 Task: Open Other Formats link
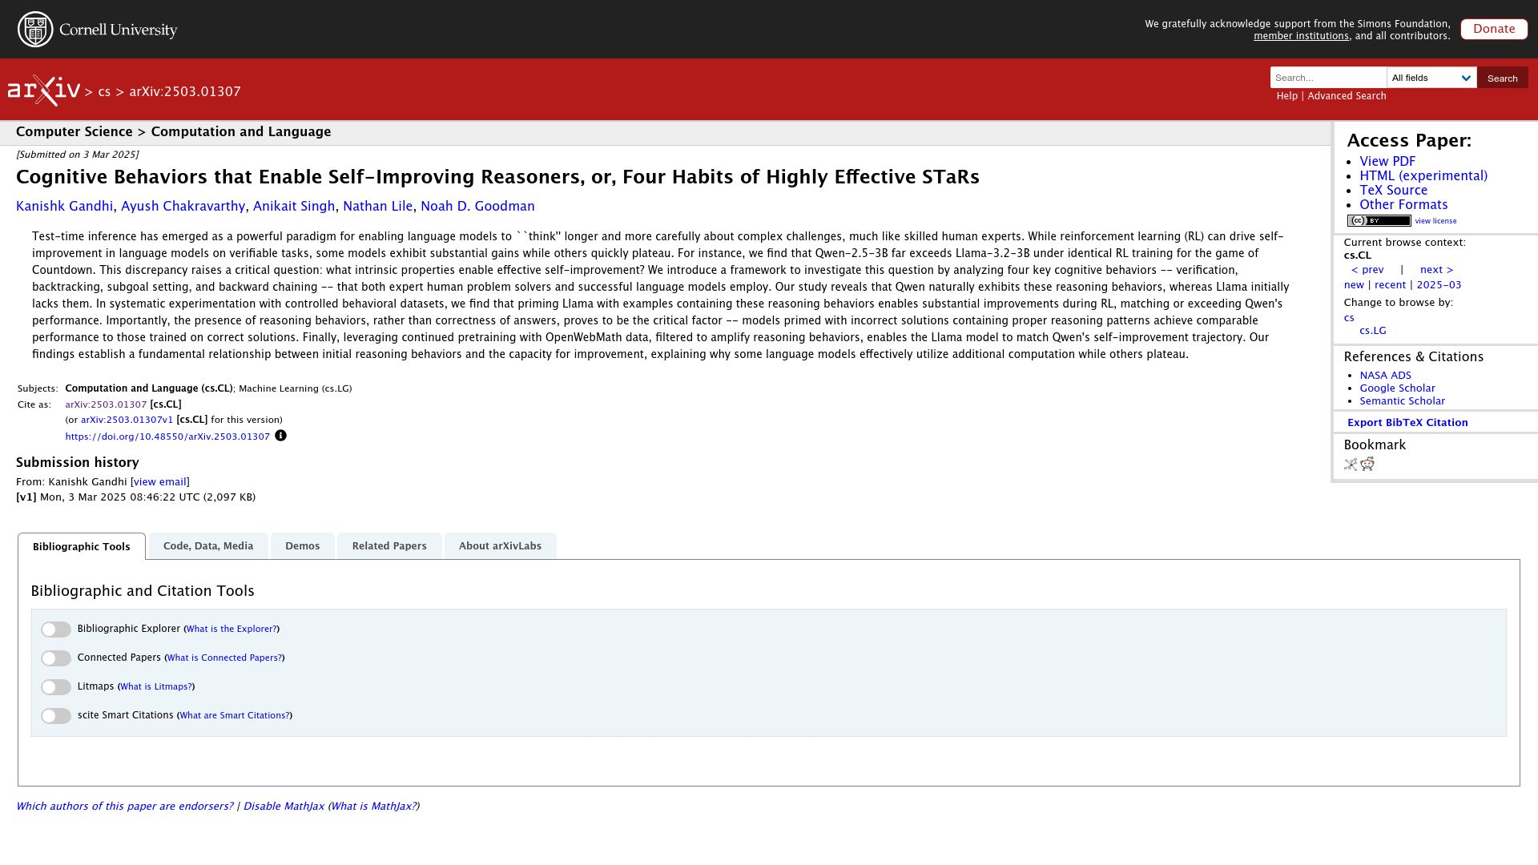pyautogui.click(x=1403, y=205)
